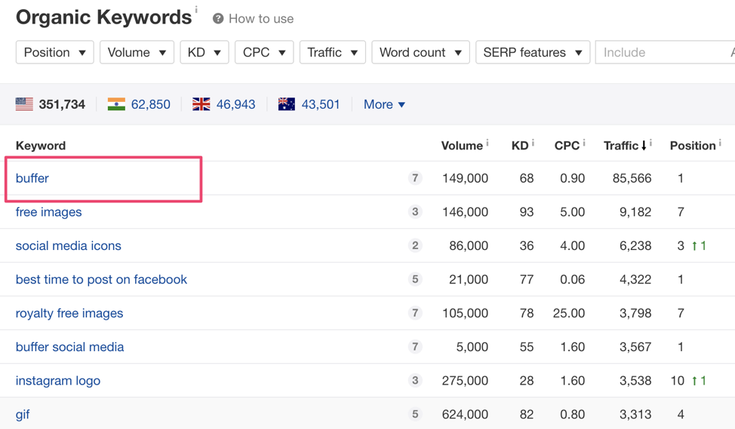Select the 85,566 traffic value
Viewport: 735px width, 429px height.
point(632,178)
